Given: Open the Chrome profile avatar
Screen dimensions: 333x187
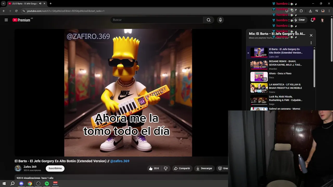Looking at the screenshot, I should coord(323,11).
